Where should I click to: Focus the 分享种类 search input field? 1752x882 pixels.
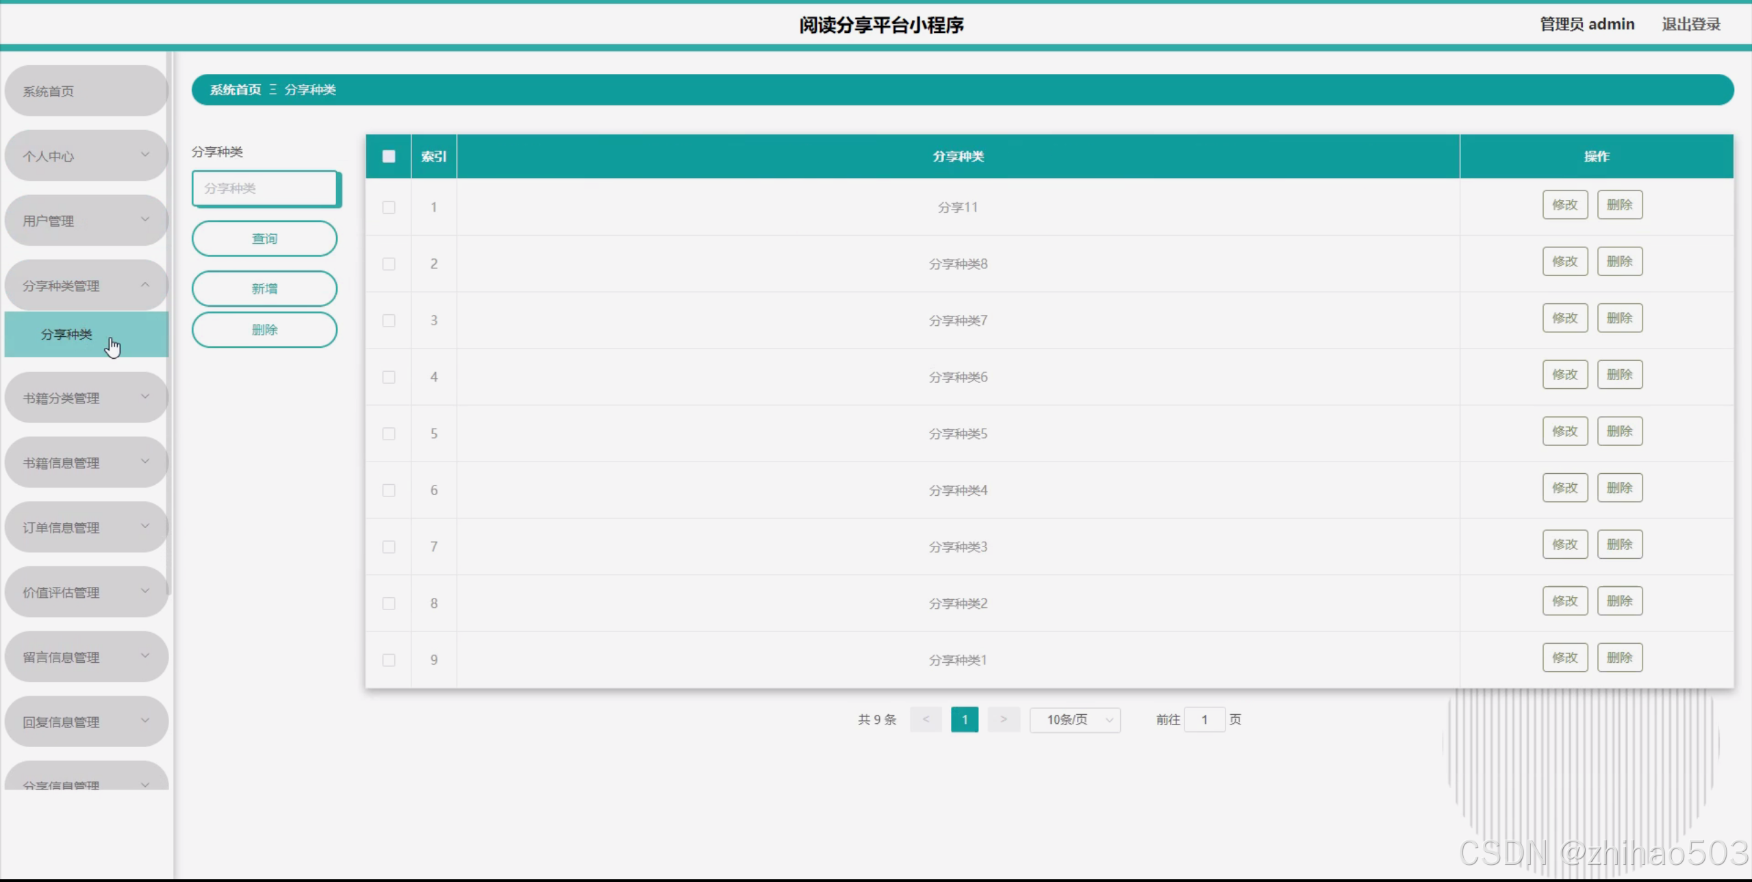(x=264, y=188)
